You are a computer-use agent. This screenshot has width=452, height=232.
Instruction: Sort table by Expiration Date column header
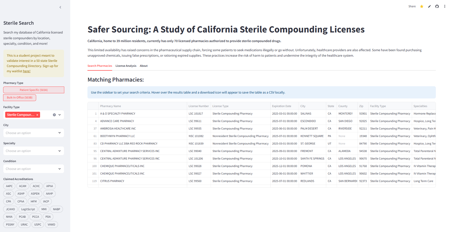pyautogui.click(x=282, y=106)
